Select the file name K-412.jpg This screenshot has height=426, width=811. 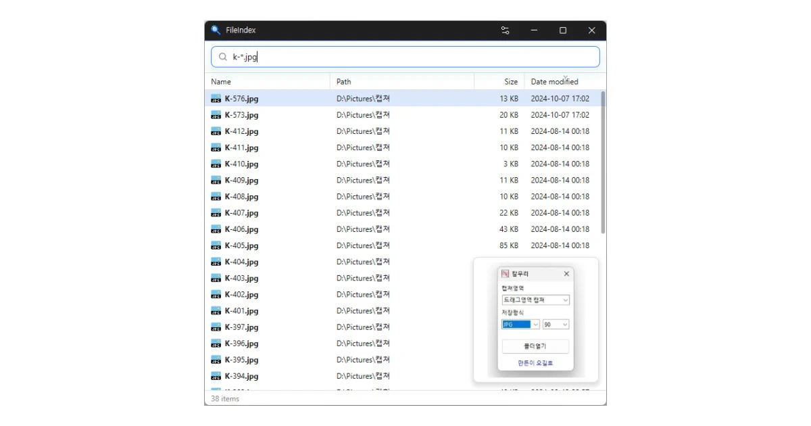point(241,131)
